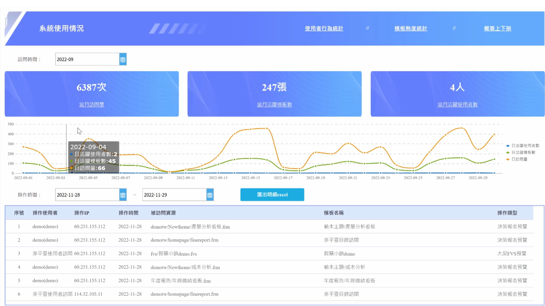Screen dimensions: 545x306
Task: Toggle 日活躍使用者數 legend series
Action: click(523, 146)
